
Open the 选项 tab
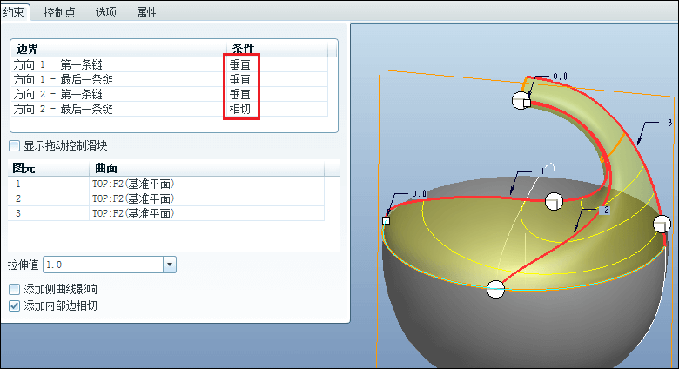[x=105, y=12]
